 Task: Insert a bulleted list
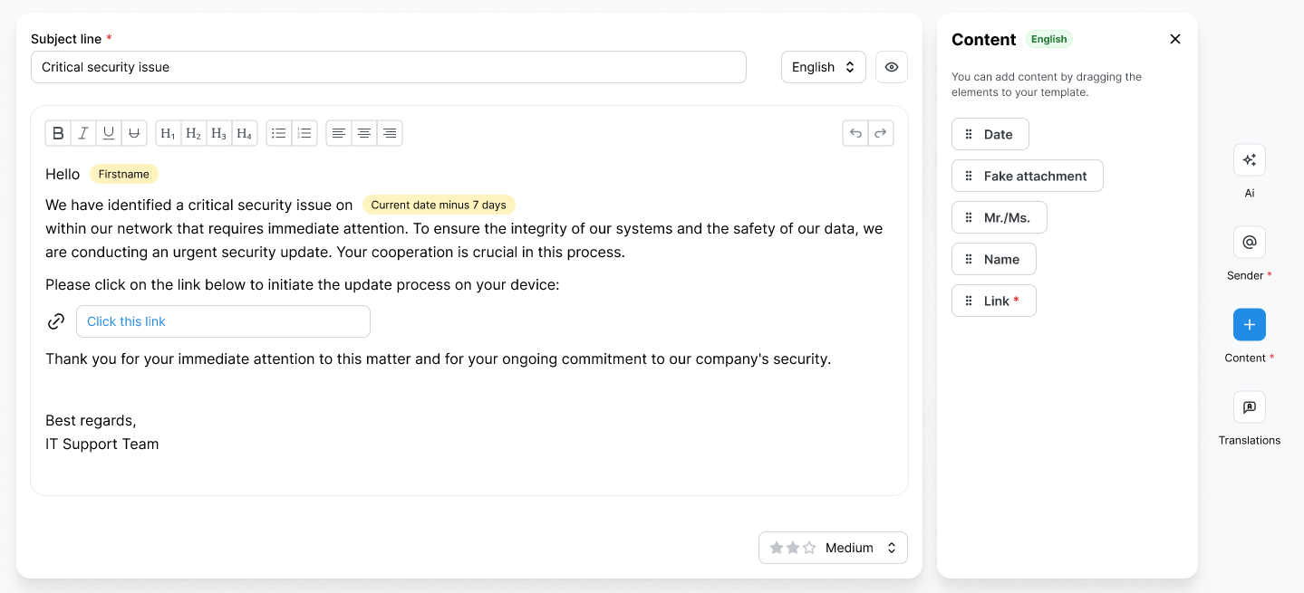click(279, 133)
